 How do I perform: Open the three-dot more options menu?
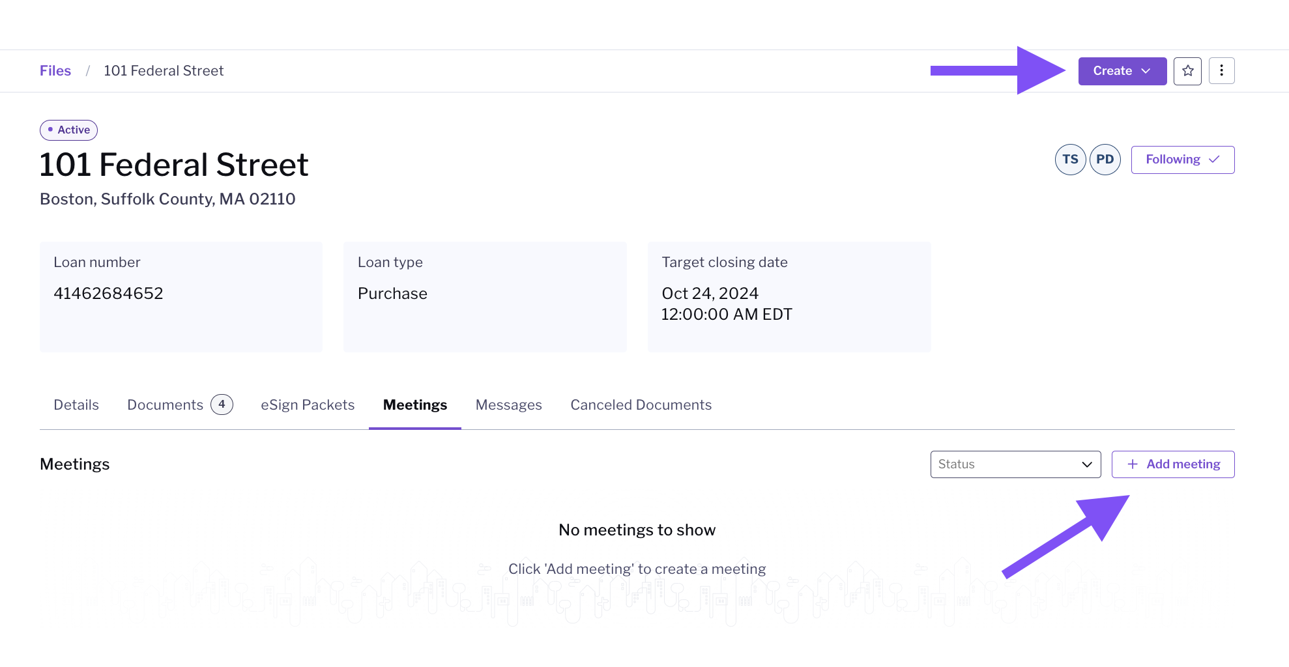[x=1221, y=71]
